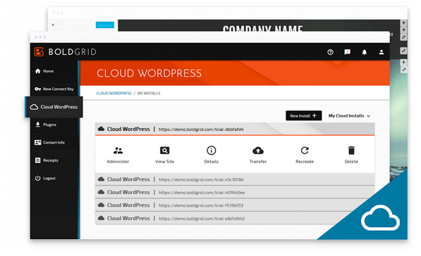The width and height of the screenshot is (421, 256).
Task: Follow the CLOUD WORDPRESS breadcrumb link
Action: (114, 94)
